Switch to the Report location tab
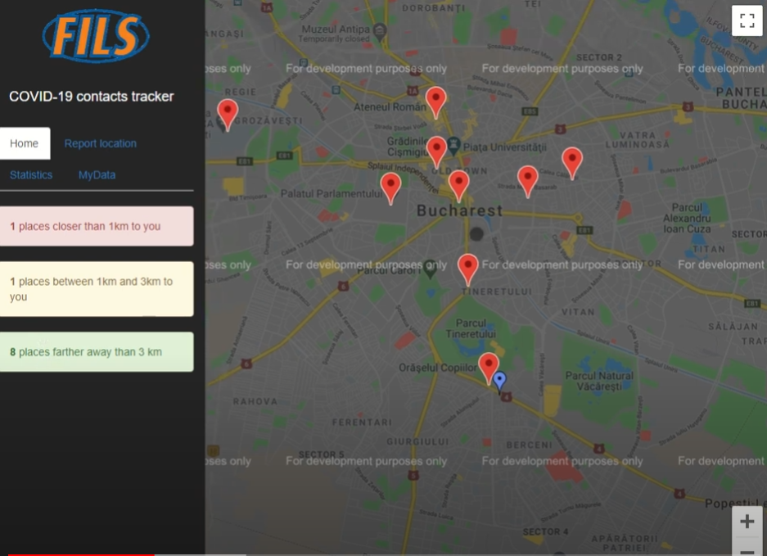The image size is (767, 556). (x=100, y=143)
